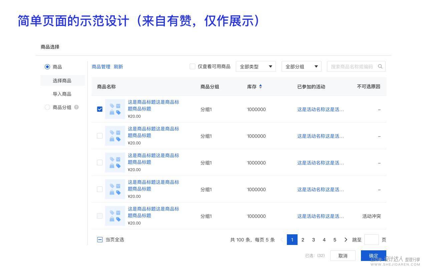Click the 已选: (32) count text

coord(315,256)
